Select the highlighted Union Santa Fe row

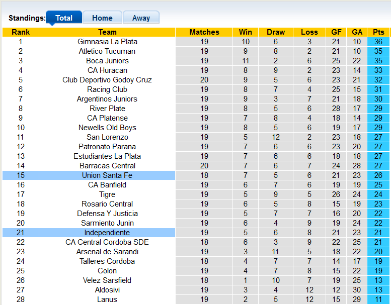tap(107, 175)
